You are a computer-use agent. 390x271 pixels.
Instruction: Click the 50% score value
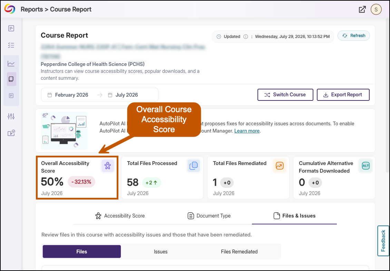click(52, 182)
